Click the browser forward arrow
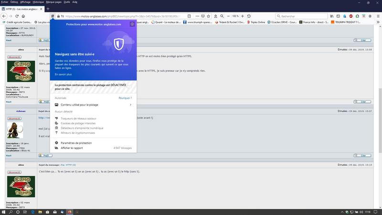Viewport: 382px width, 215px height. (11, 16)
